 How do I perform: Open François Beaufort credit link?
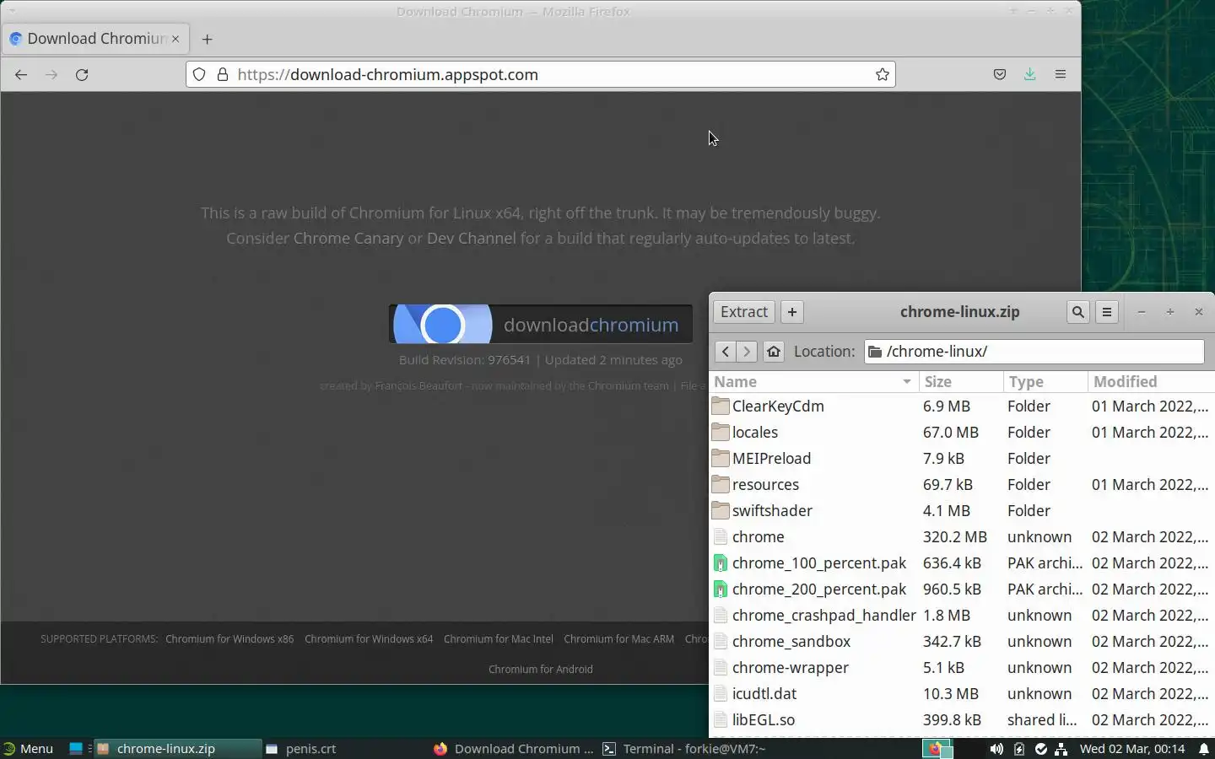[x=418, y=385]
